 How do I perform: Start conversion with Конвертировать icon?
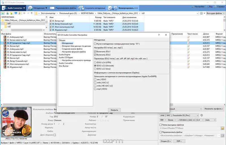(113, 8)
